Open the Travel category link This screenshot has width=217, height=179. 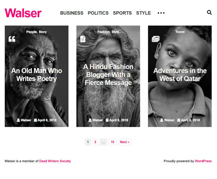coord(180,32)
